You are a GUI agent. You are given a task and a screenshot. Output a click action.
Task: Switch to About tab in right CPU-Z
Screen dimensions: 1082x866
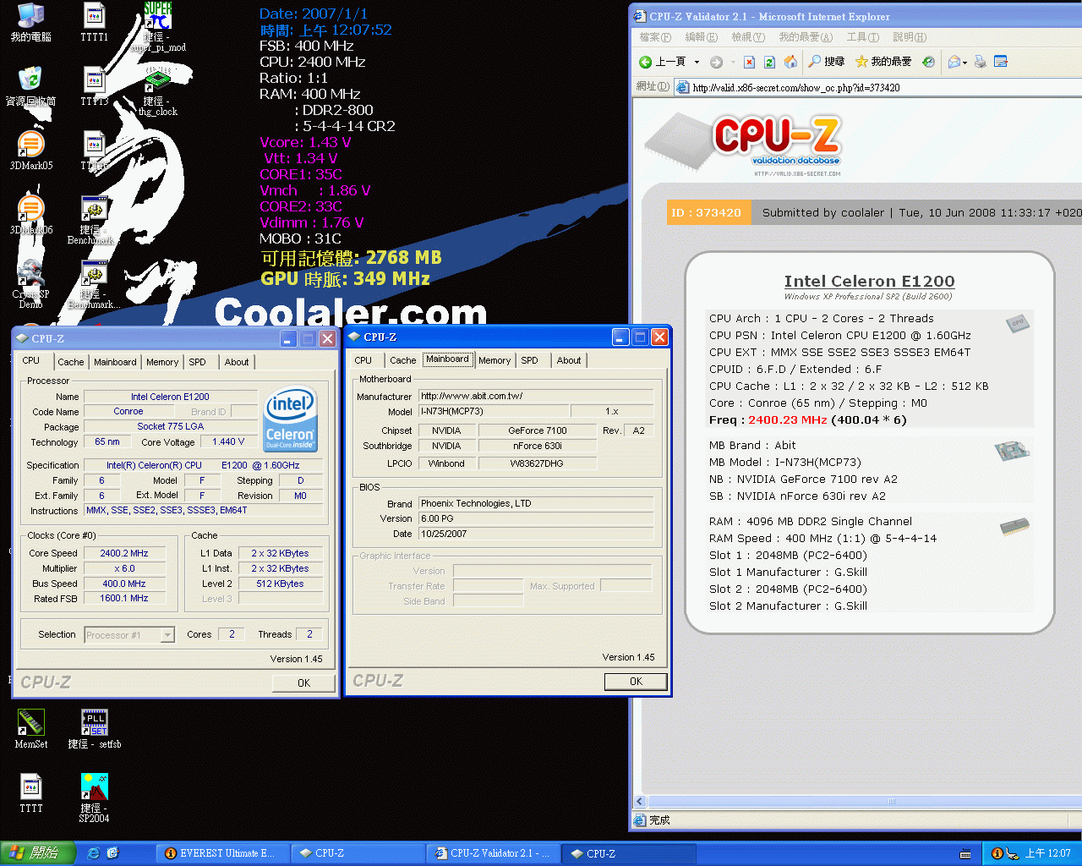click(x=569, y=360)
